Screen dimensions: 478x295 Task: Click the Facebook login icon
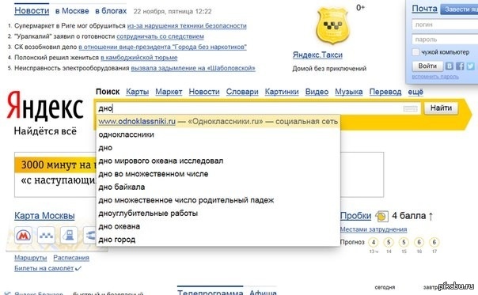click(460, 66)
